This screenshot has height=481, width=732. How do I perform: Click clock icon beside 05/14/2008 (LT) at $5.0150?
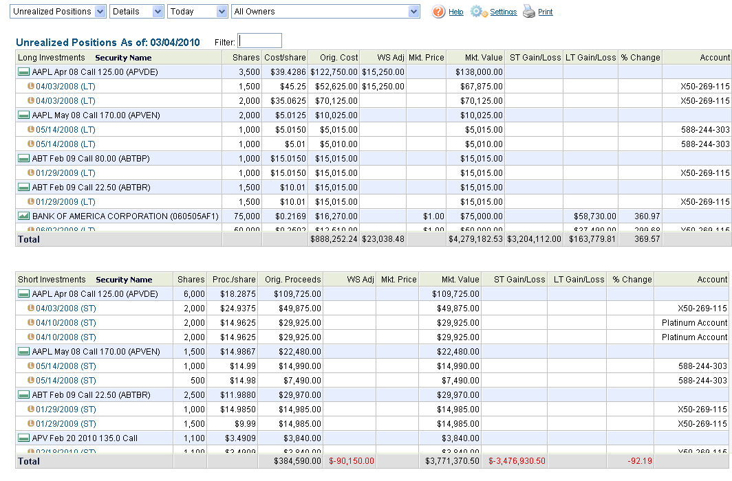(31, 130)
